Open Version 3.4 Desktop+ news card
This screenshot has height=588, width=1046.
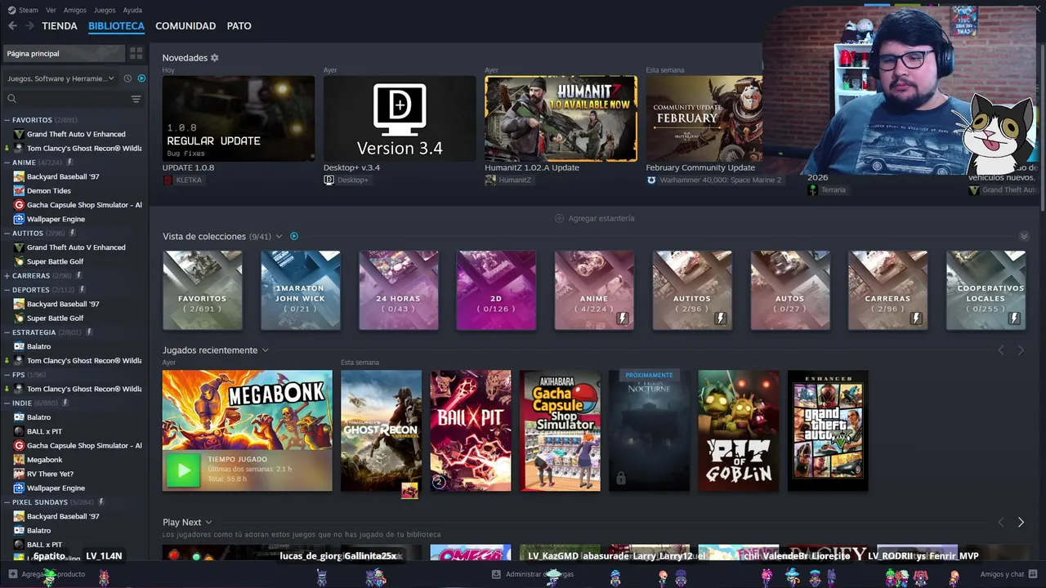point(400,118)
